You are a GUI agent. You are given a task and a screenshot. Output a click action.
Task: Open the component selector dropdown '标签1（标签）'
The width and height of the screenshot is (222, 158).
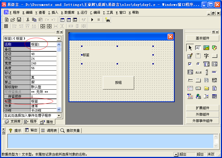(x=59, y=38)
